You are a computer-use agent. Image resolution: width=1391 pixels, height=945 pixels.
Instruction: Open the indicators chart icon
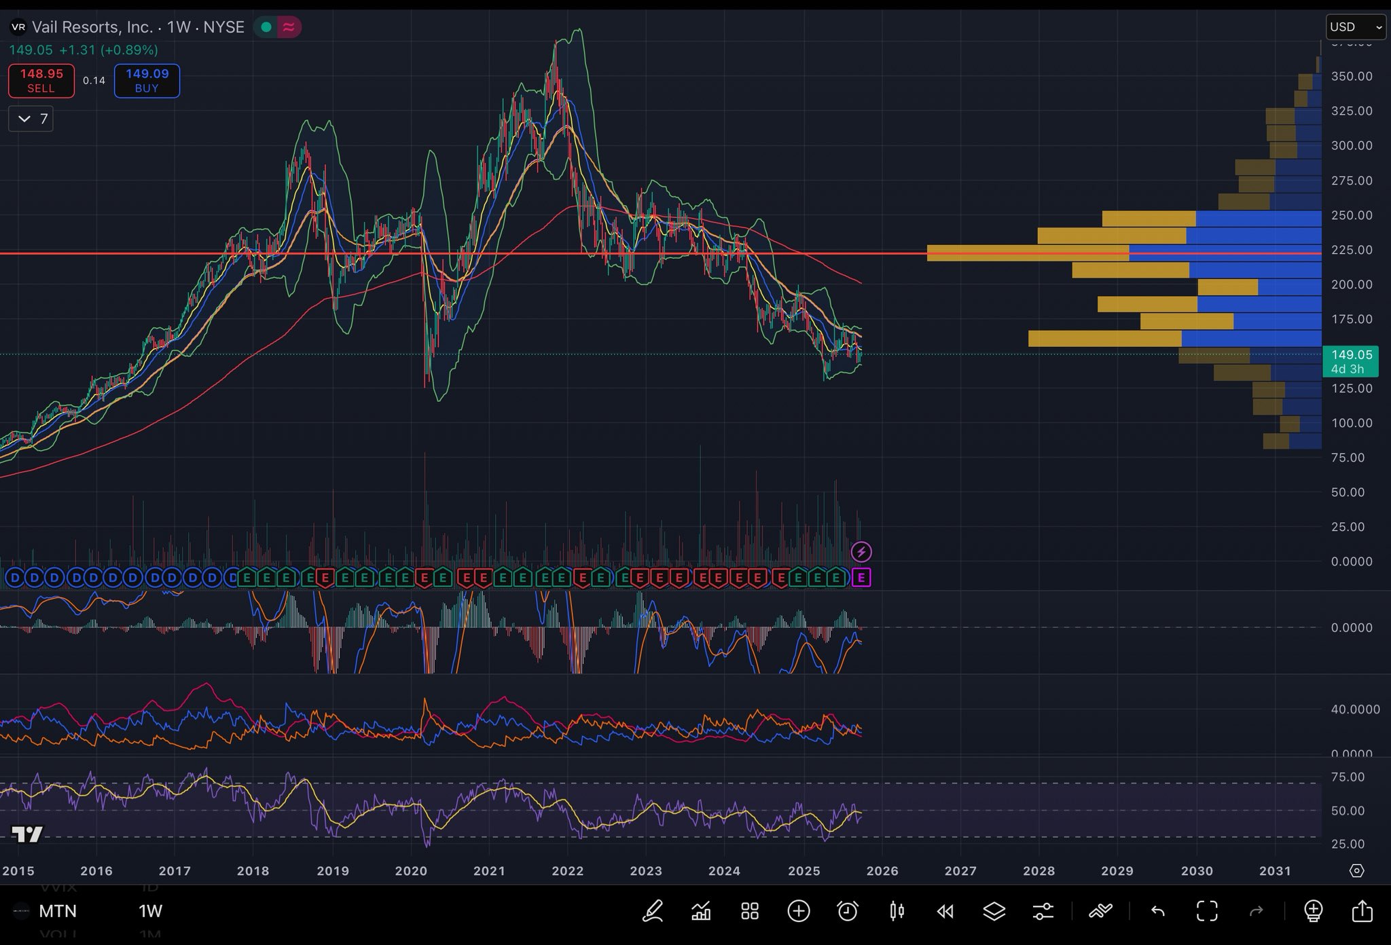pyautogui.click(x=701, y=911)
